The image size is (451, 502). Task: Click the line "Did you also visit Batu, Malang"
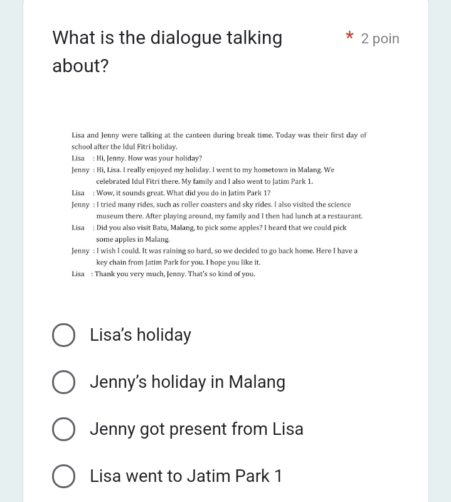[x=221, y=233]
